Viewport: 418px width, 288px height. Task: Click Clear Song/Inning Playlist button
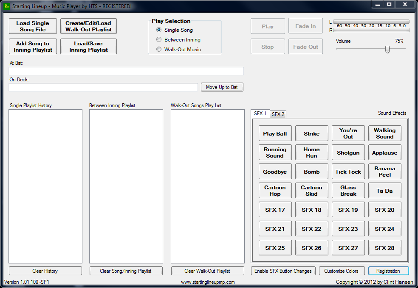pyautogui.click(x=126, y=271)
